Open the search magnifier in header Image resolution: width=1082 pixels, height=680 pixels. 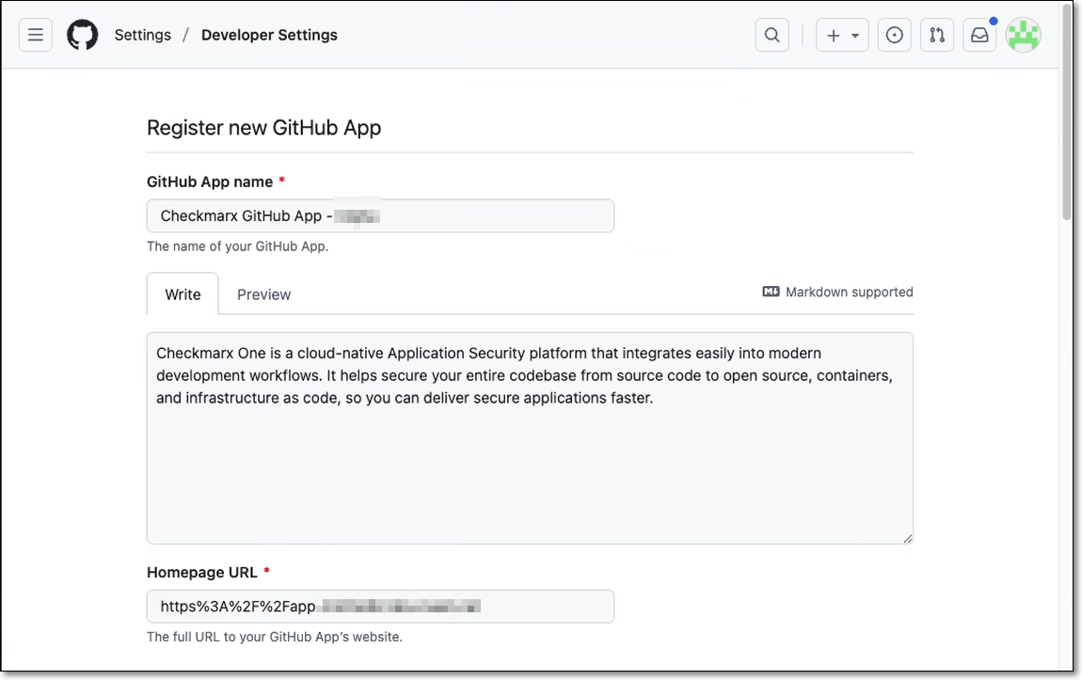pos(772,36)
